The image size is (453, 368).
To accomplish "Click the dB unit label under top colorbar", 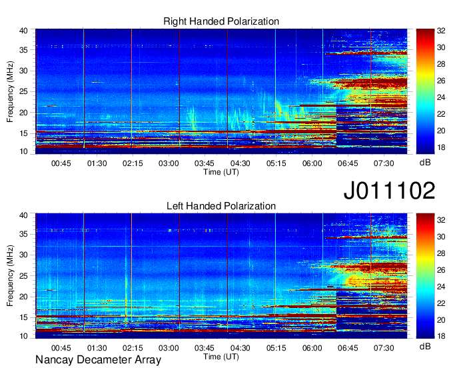I will [x=425, y=163].
